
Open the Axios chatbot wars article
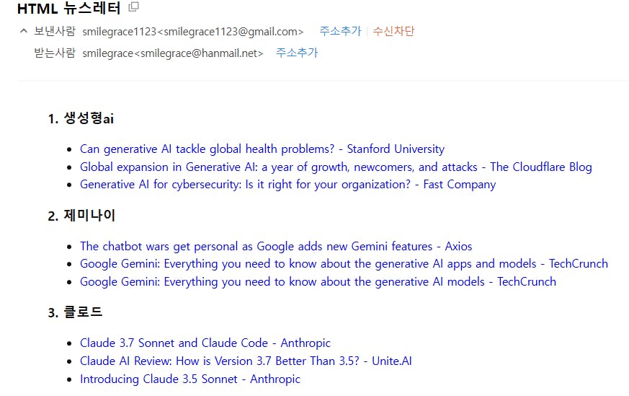point(276,247)
